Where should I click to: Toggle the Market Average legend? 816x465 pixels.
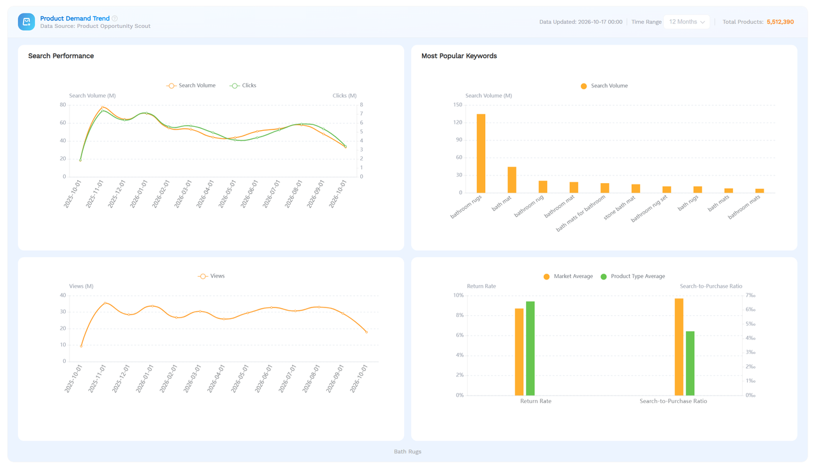568,276
